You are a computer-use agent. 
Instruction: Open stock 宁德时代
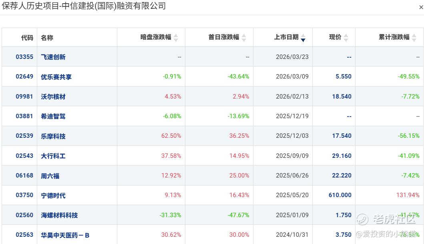point(53,195)
